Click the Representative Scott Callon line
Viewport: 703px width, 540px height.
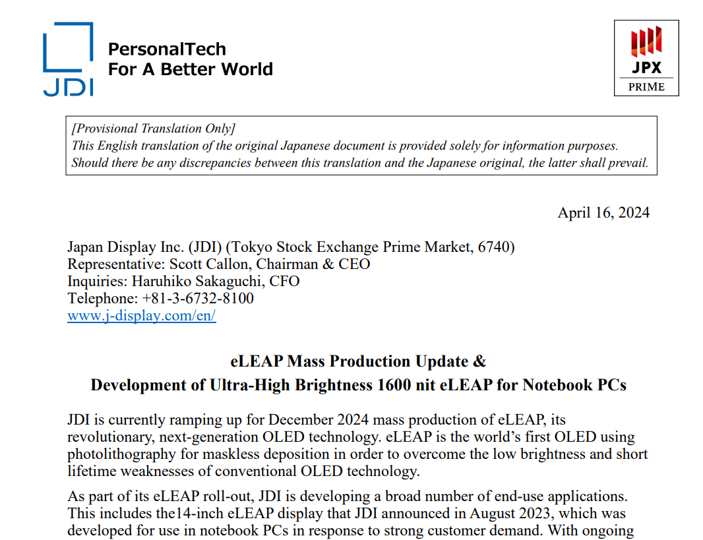218,264
